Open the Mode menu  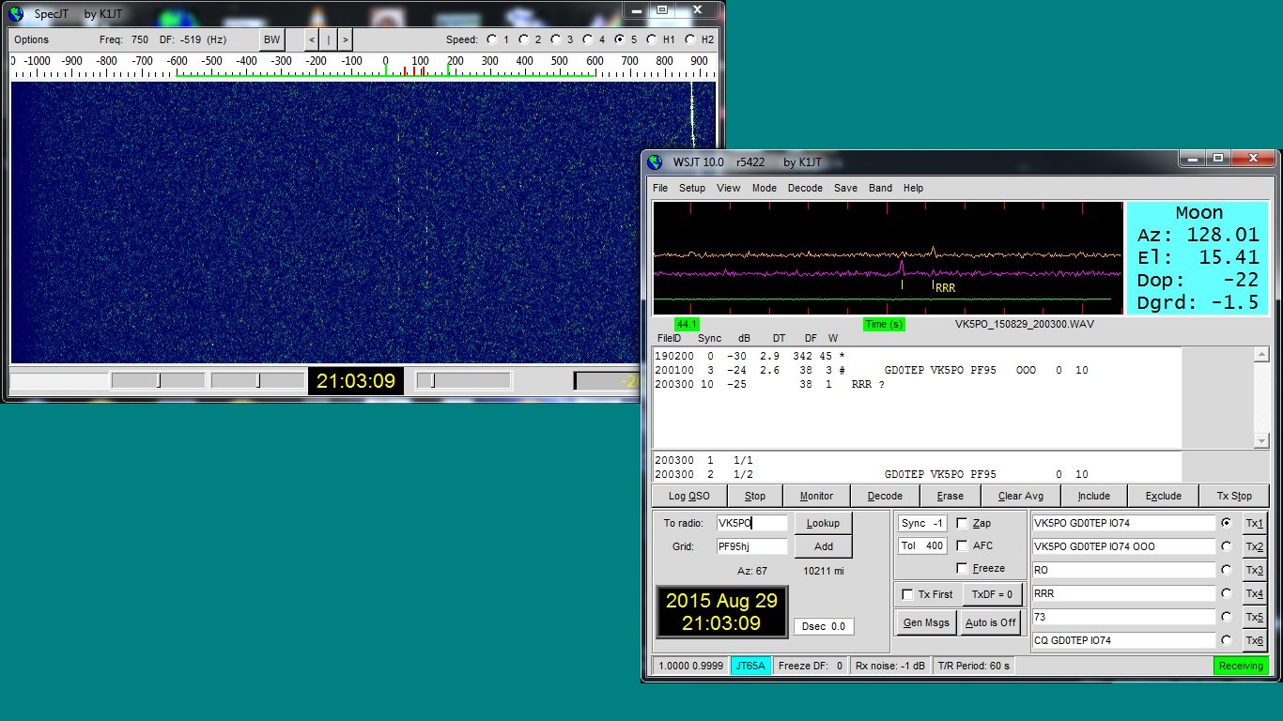(x=765, y=188)
